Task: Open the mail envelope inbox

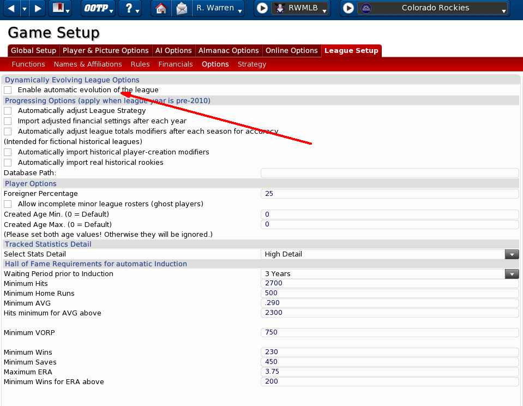Action: (182, 8)
